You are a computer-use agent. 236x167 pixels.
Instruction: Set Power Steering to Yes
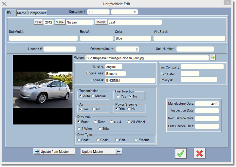pos(117,109)
